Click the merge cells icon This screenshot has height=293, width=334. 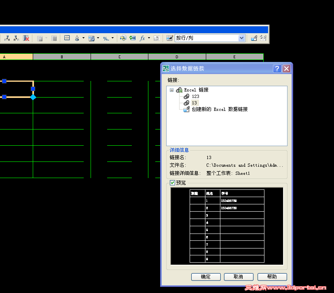(x=40, y=38)
